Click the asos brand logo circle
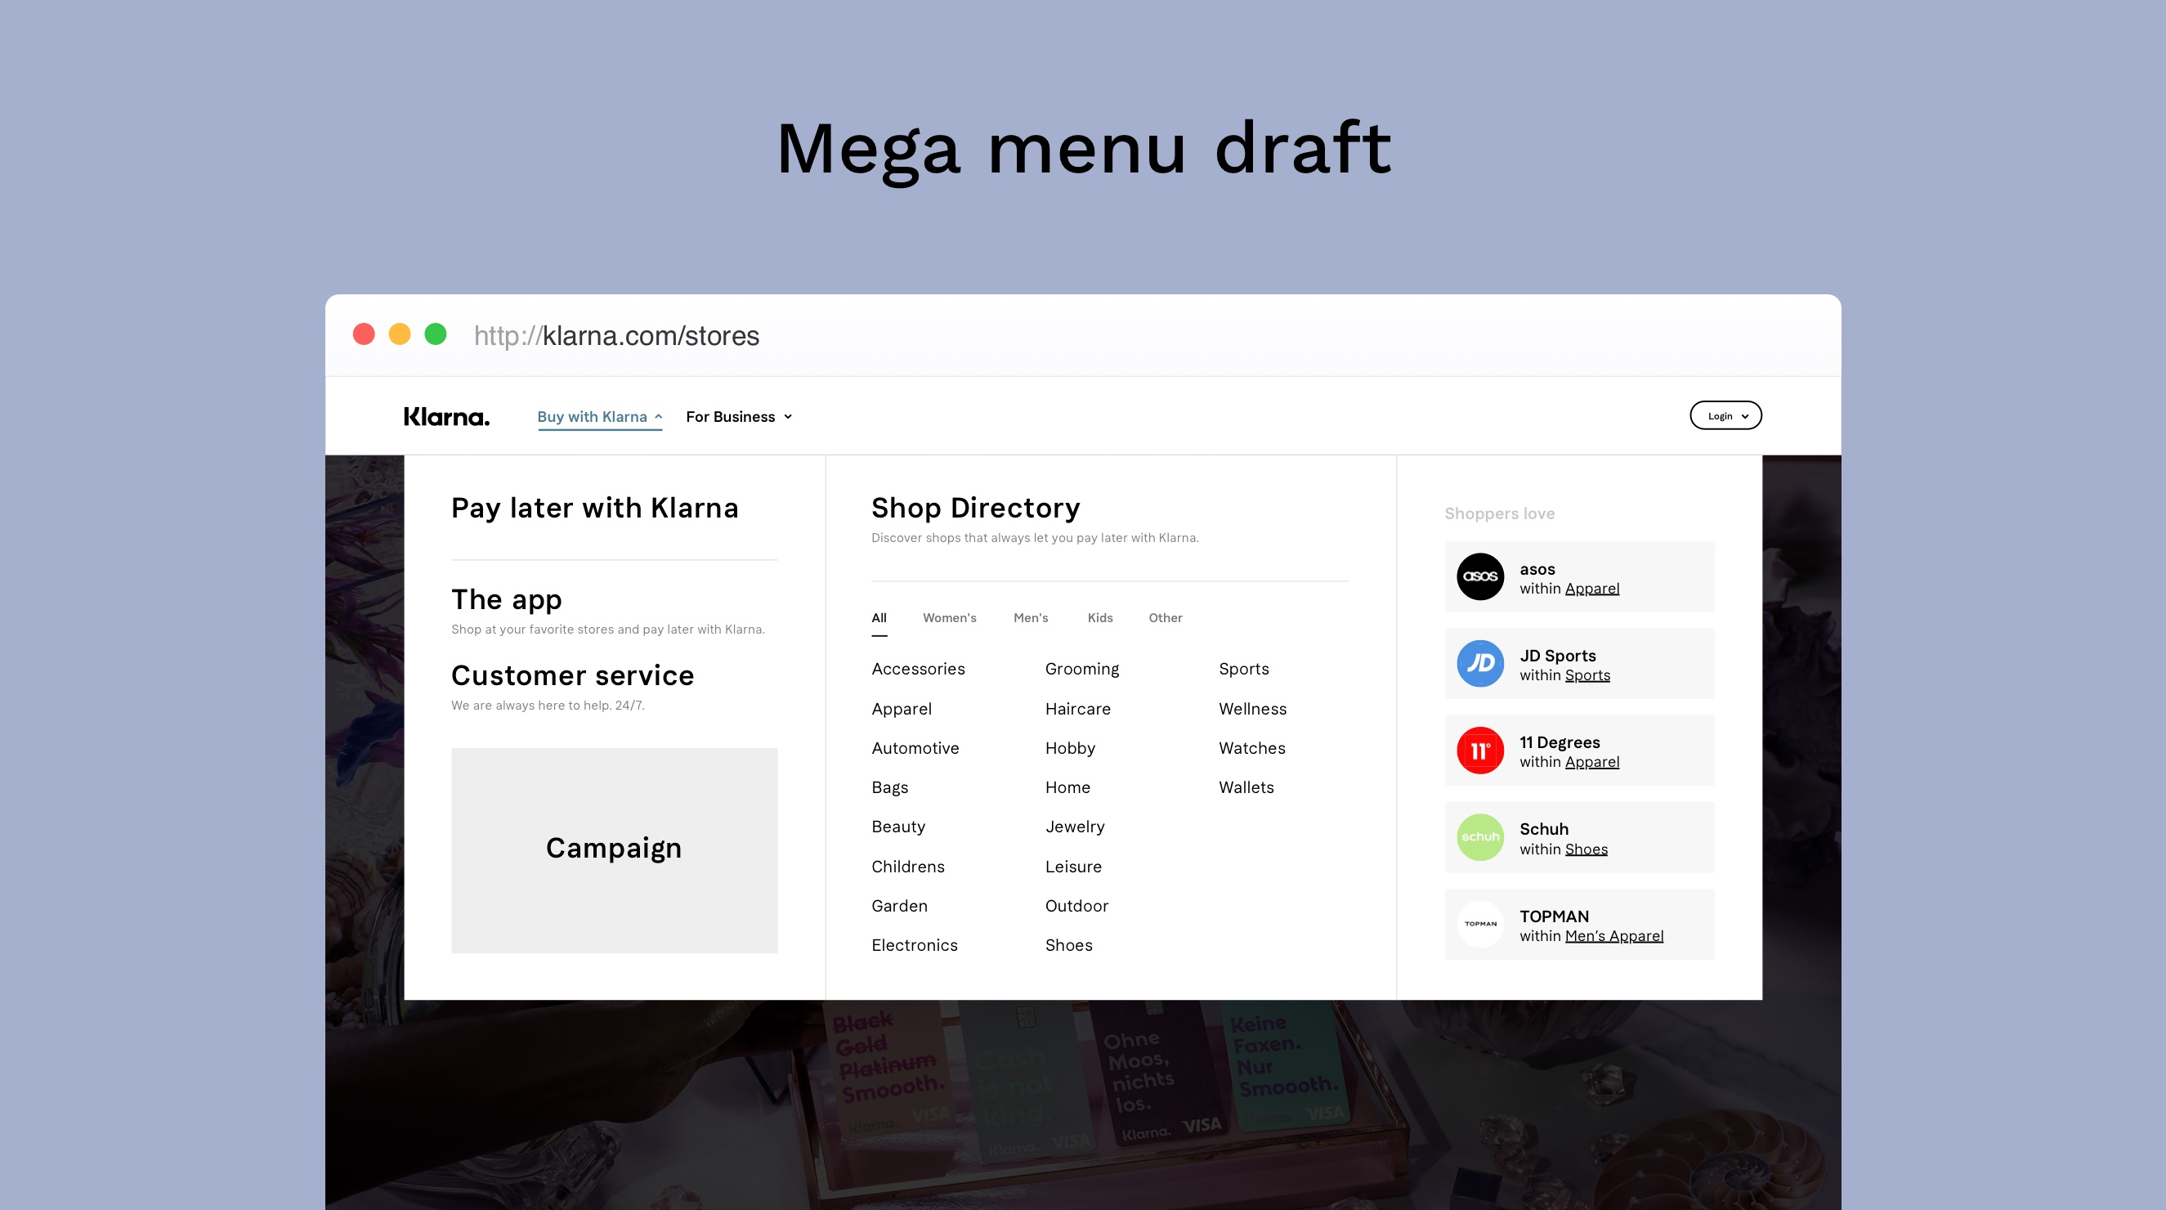 click(x=1480, y=577)
